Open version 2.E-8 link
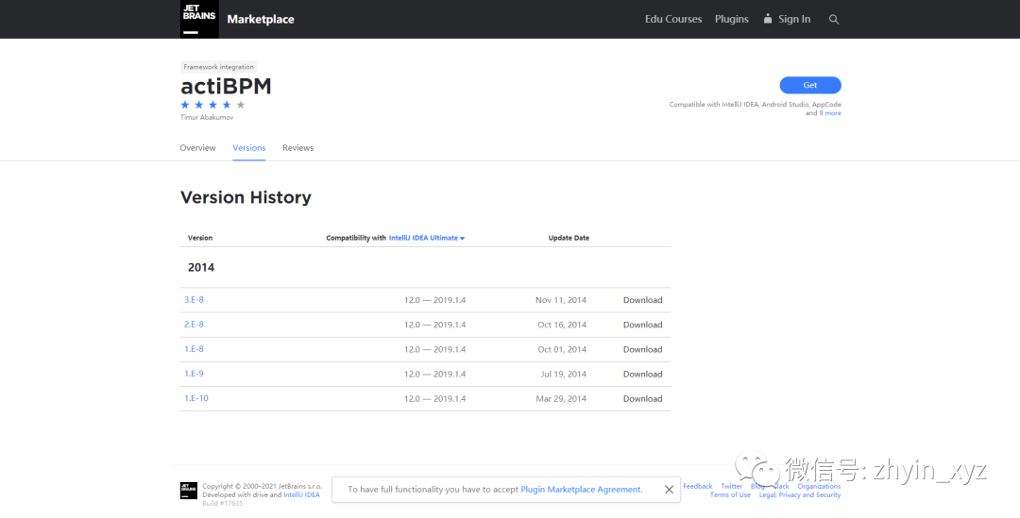The width and height of the screenshot is (1020, 518). click(194, 325)
